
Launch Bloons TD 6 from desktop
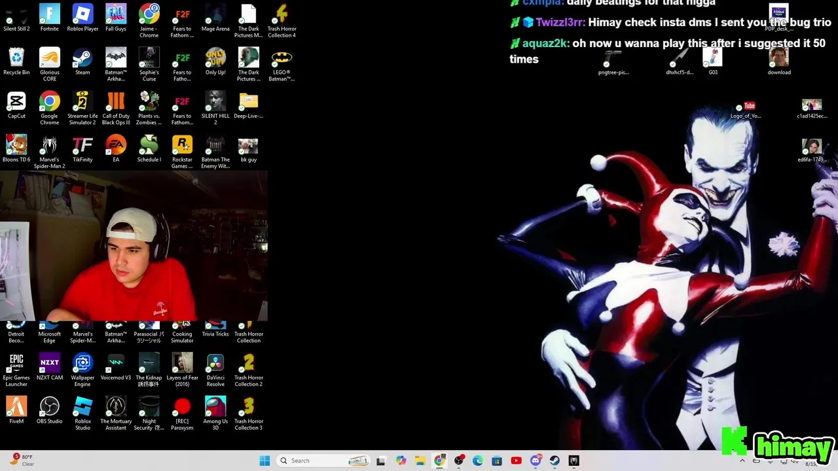click(x=16, y=149)
